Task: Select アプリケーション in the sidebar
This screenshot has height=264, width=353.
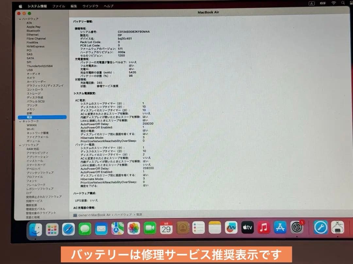Action: [37, 157]
